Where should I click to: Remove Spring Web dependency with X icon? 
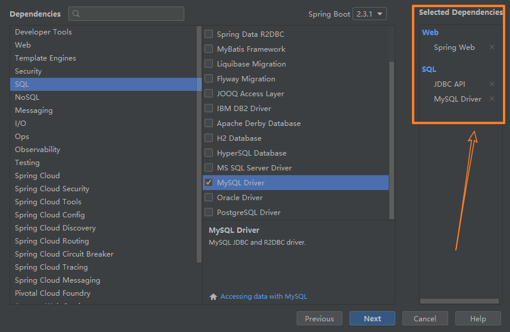tap(492, 48)
